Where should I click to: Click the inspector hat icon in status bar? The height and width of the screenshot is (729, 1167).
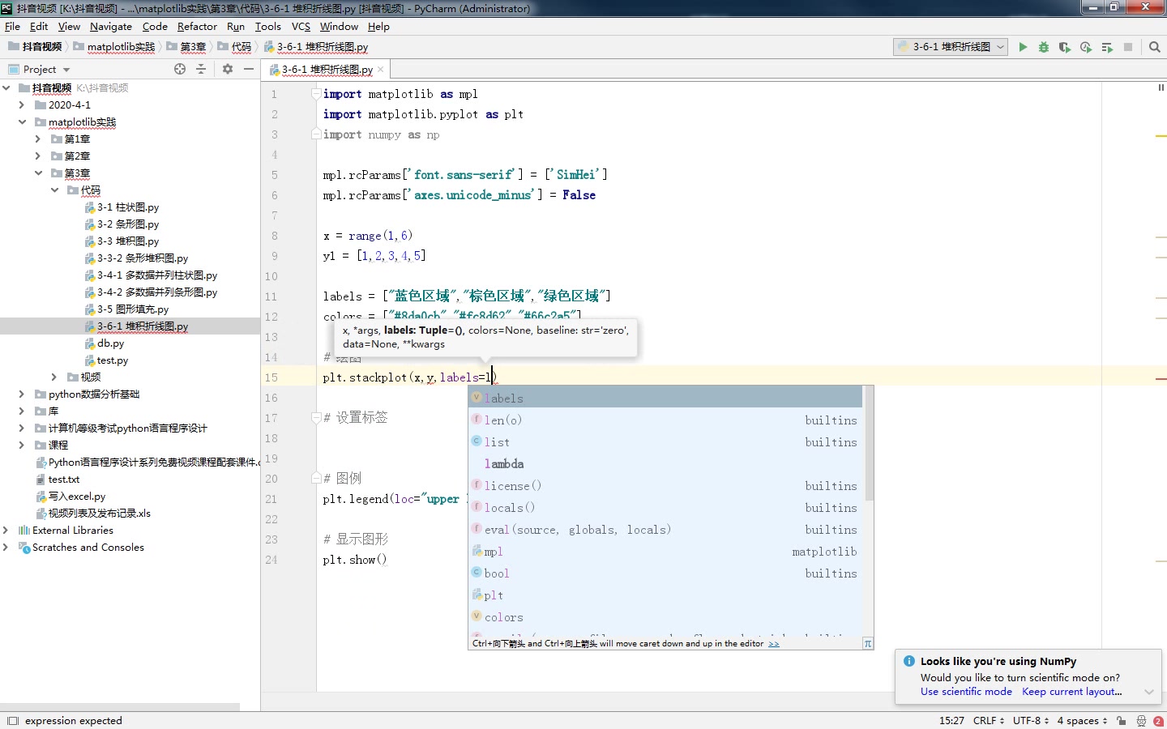1141,720
